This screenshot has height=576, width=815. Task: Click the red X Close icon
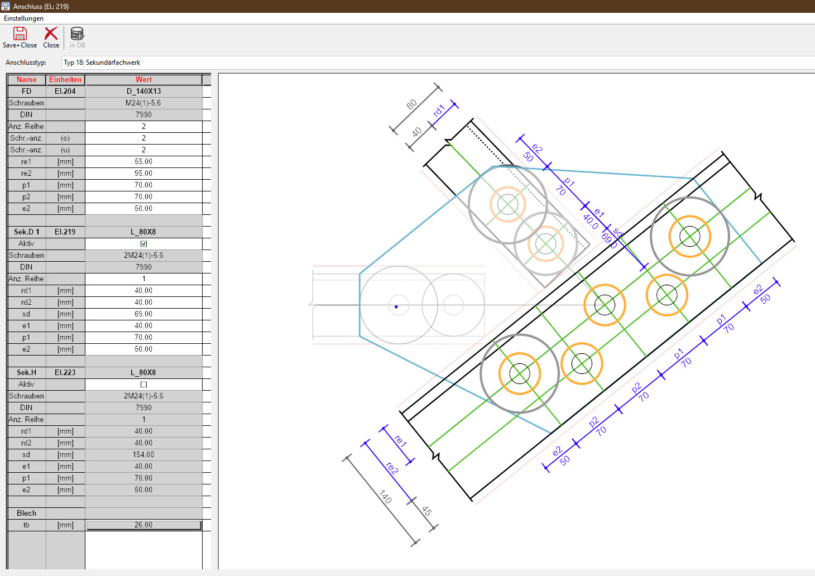pyautogui.click(x=51, y=35)
